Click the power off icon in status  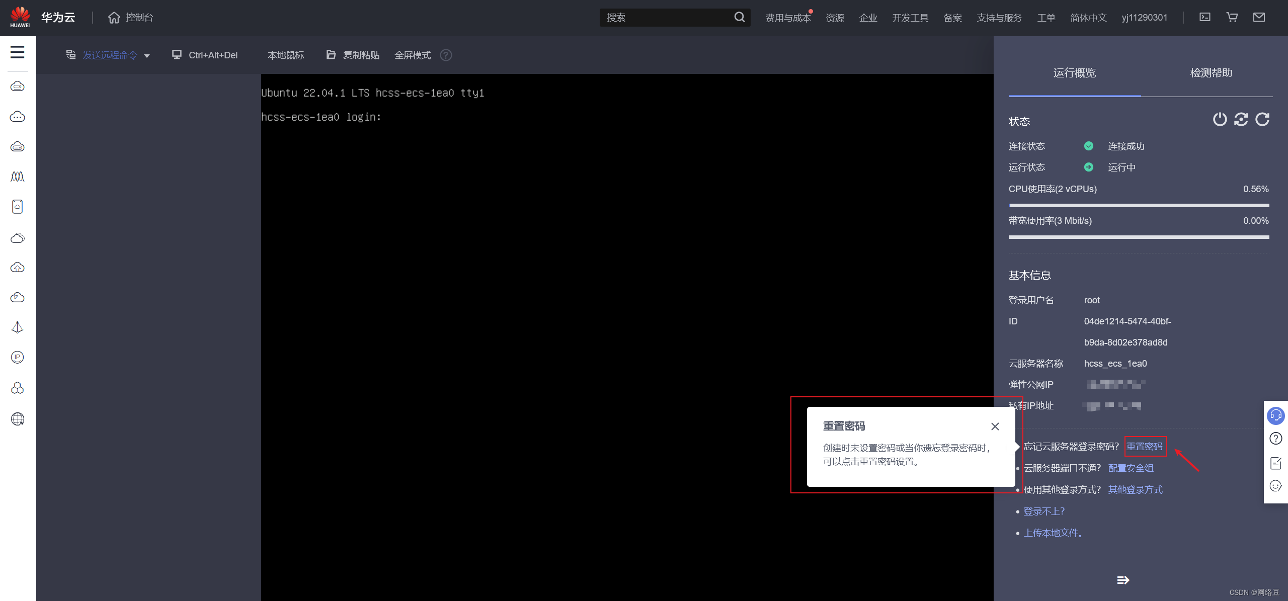click(x=1220, y=120)
